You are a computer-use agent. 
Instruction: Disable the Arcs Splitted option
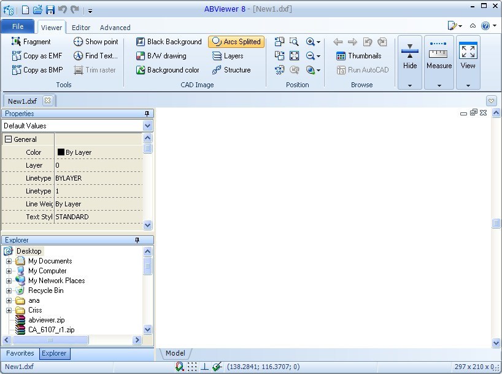(236, 42)
